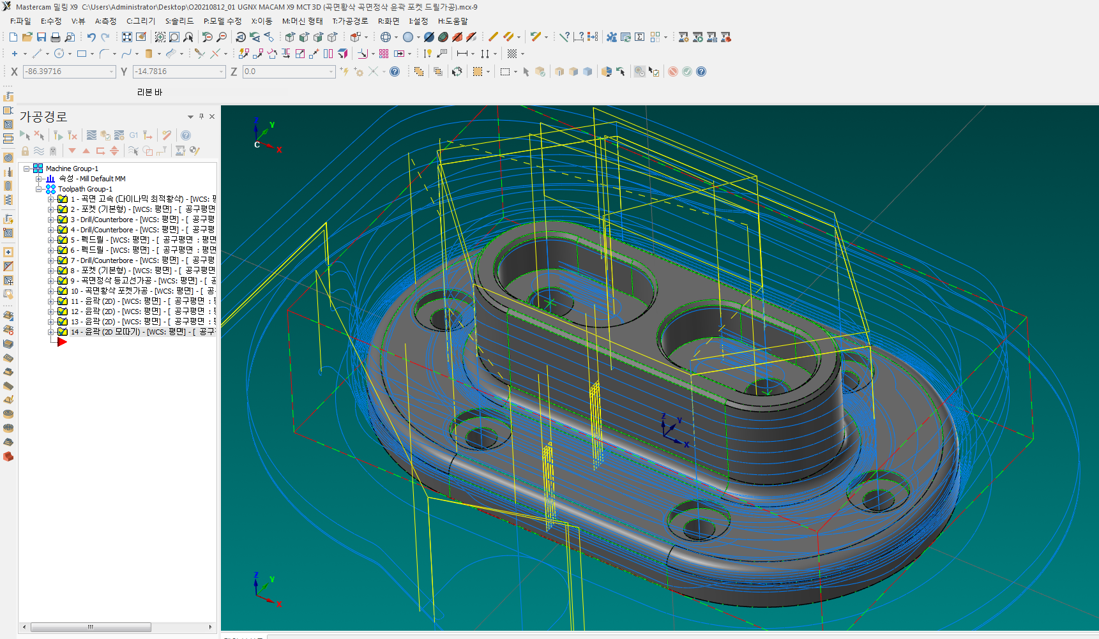The width and height of the screenshot is (1099, 639).
Task: Open the S:솔리드 menu
Action: [x=179, y=21]
